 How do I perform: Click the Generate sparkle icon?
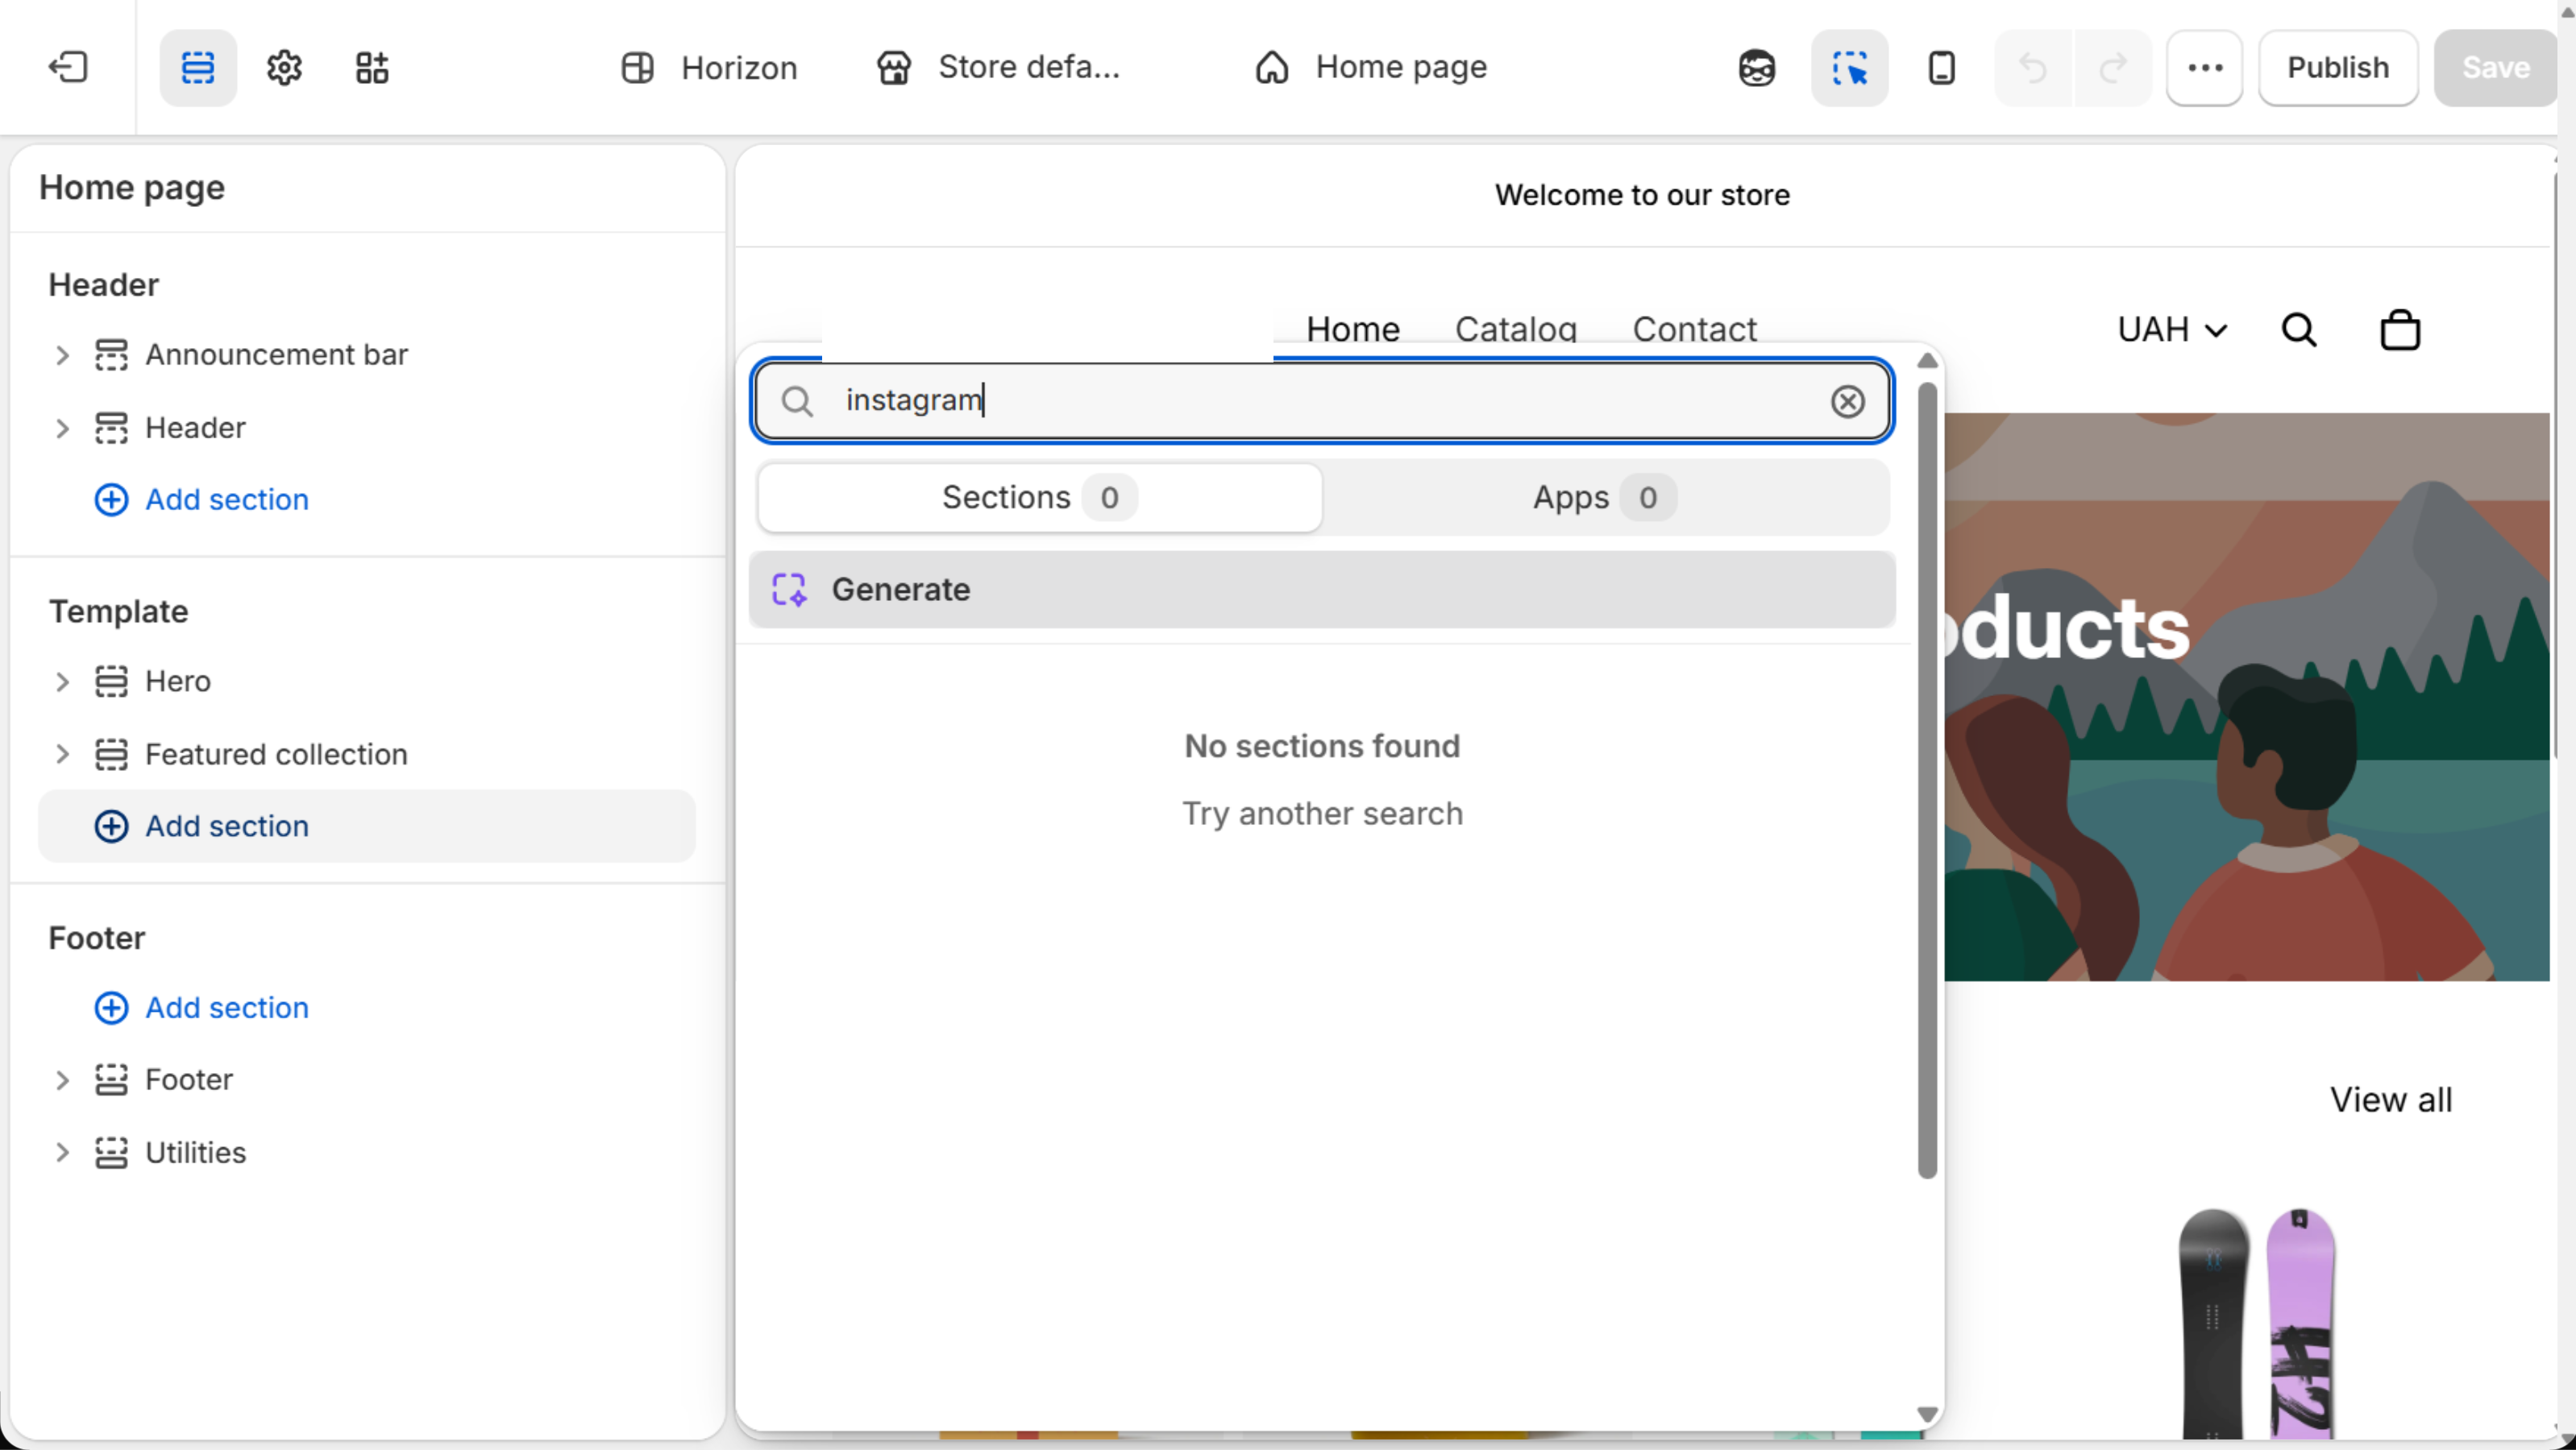coord(789,590)
